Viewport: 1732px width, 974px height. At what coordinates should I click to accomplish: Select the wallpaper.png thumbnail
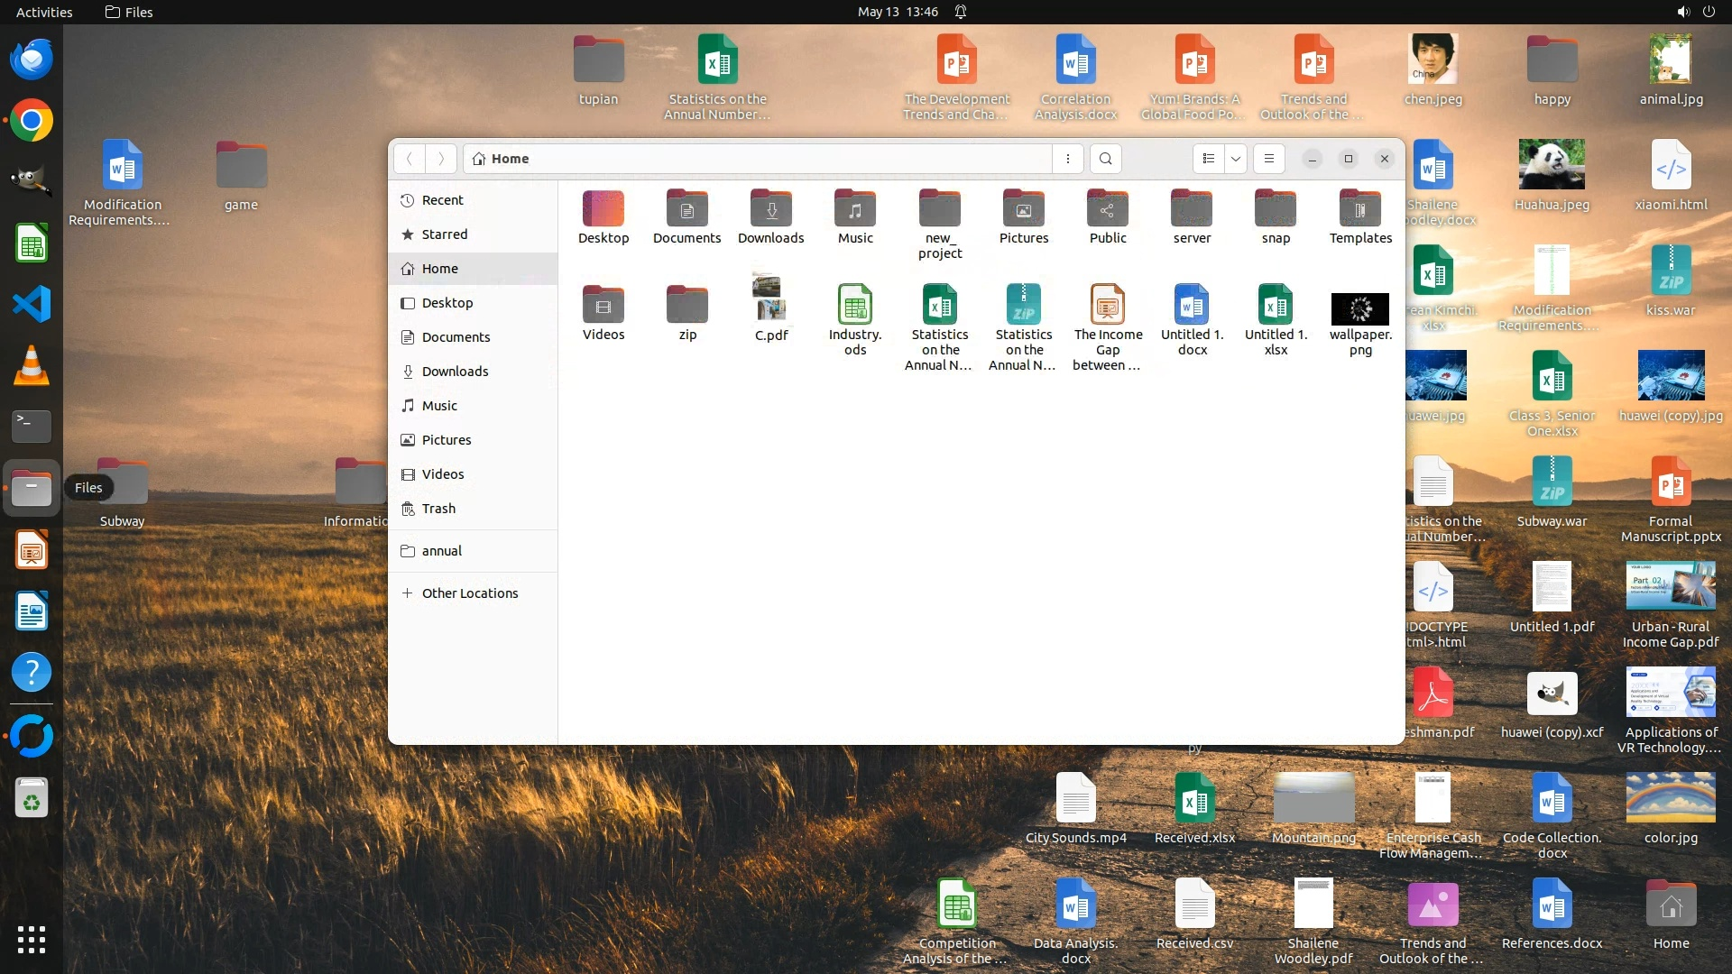point(1359,309)
